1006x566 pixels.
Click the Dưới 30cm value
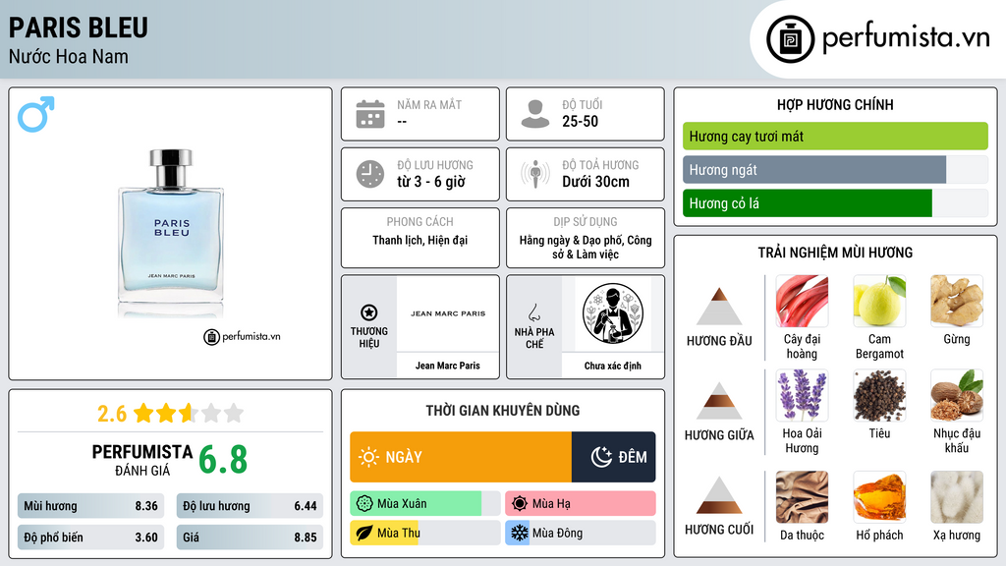coord(596,182)
